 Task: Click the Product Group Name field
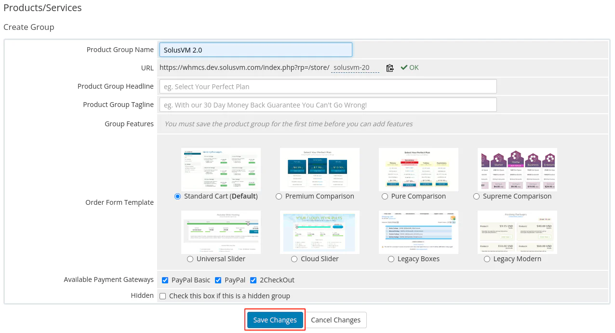pyautogui.click(x=255, y=50)
